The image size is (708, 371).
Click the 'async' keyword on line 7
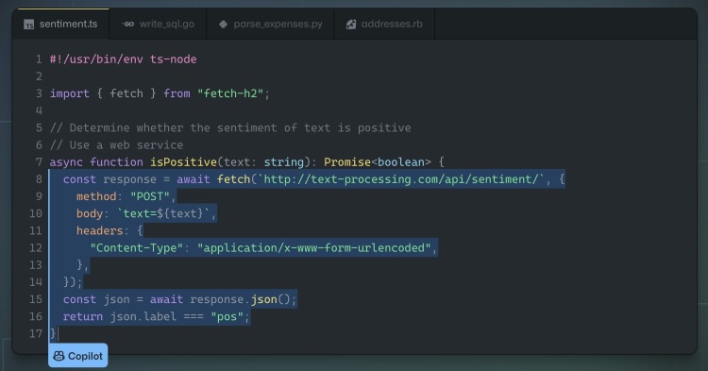click(66, 162)
